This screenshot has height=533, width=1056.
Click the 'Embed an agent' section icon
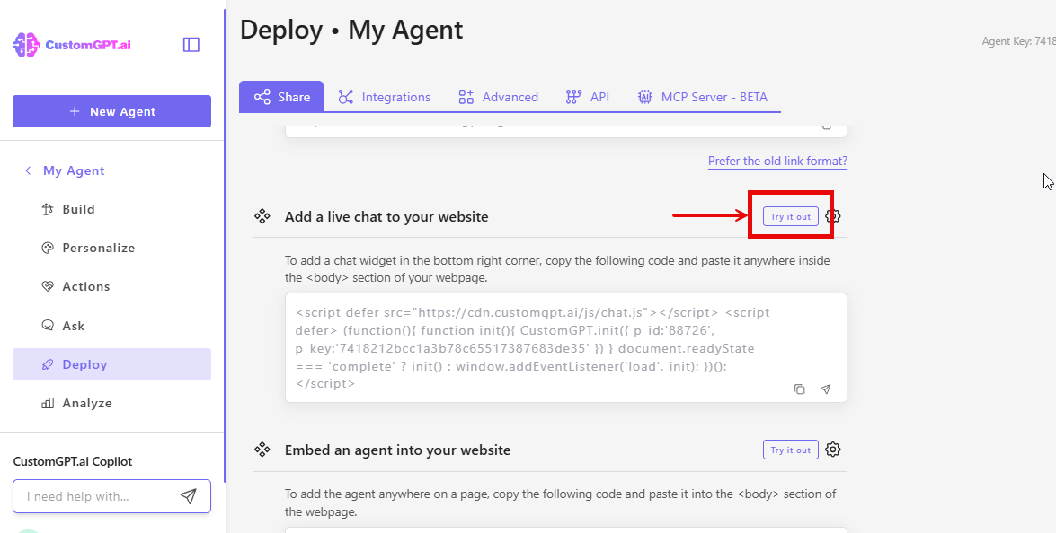point(262,450)
